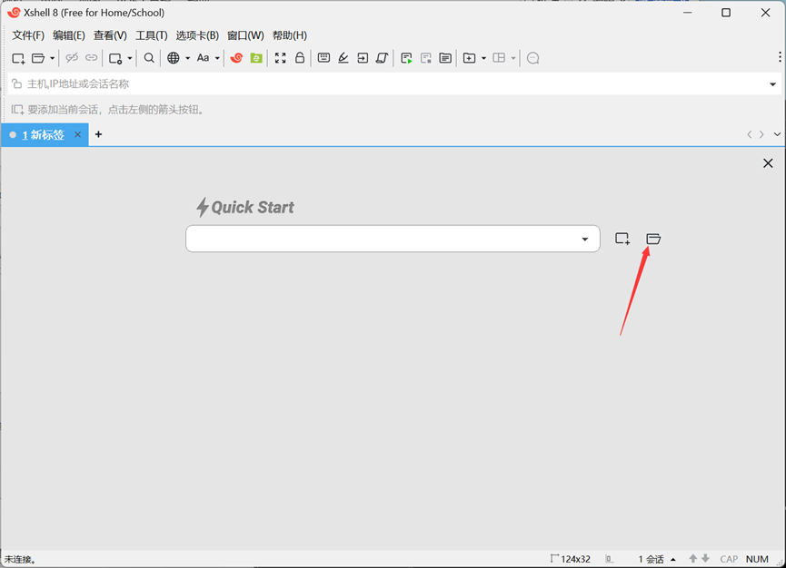Click the Arrange tab layout icon
Image resolution: width=786 pixels, height=568 pixels.
[x=499, y=58]
